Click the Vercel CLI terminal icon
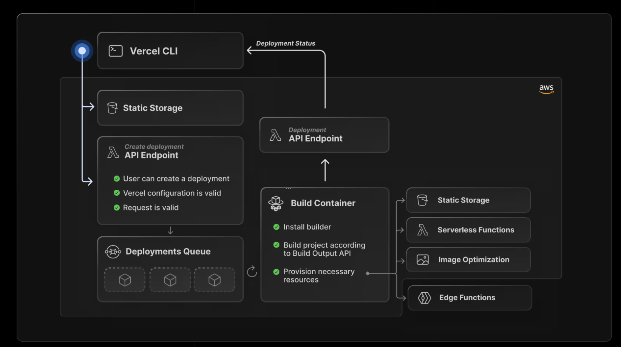The image size is (621, 347). click(x=116, y=51)
